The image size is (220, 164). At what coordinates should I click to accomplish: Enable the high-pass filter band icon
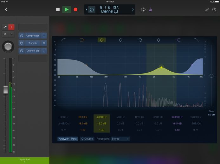63,40
